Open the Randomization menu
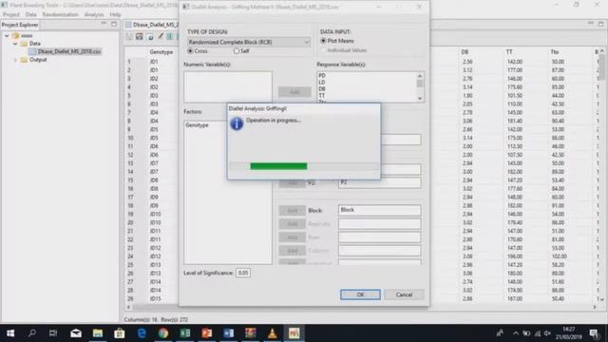The image size is (608, 342). [60, 14]
